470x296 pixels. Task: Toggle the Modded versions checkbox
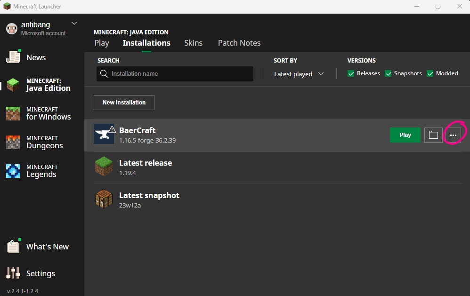point(430,74)
